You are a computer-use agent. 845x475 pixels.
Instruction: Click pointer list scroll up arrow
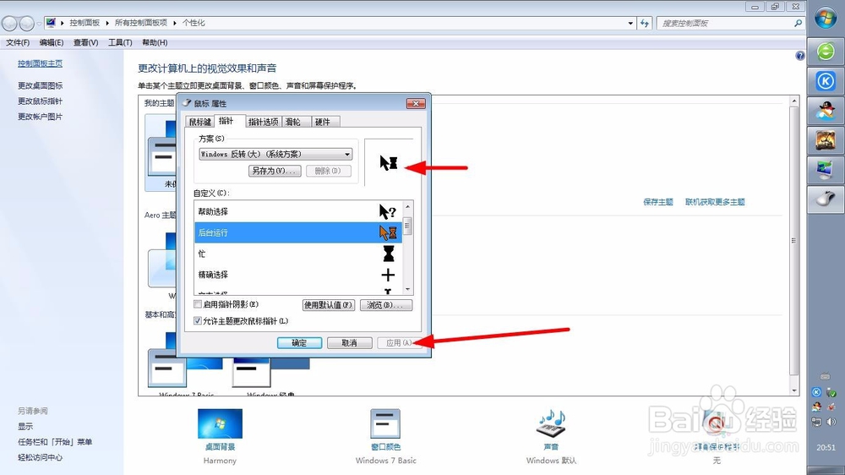tap(408, 206)
